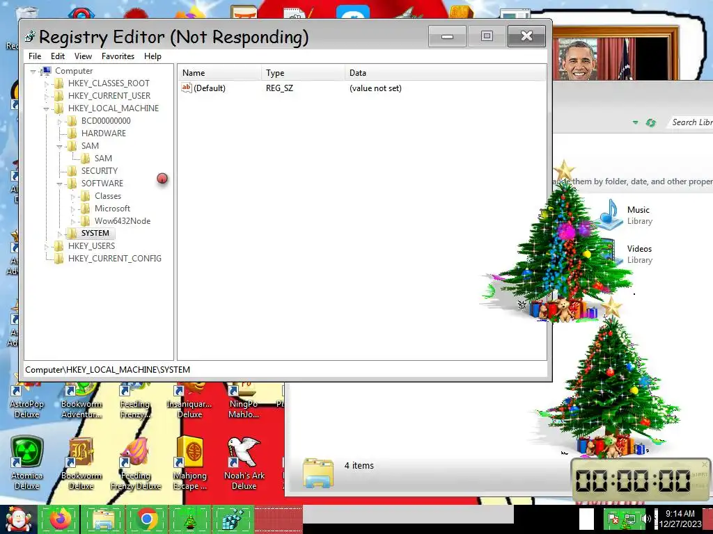The width and height of the screenshot is (713, 534).
Task: Click the network icon in system tray
Action: tap(629, 519)
